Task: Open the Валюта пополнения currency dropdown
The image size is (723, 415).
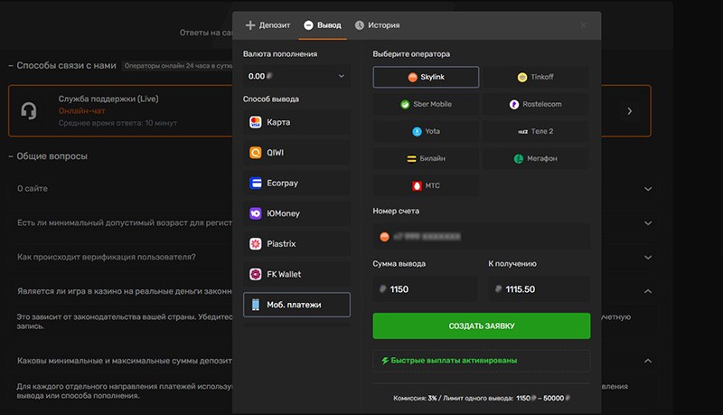Action: point(296,77)
